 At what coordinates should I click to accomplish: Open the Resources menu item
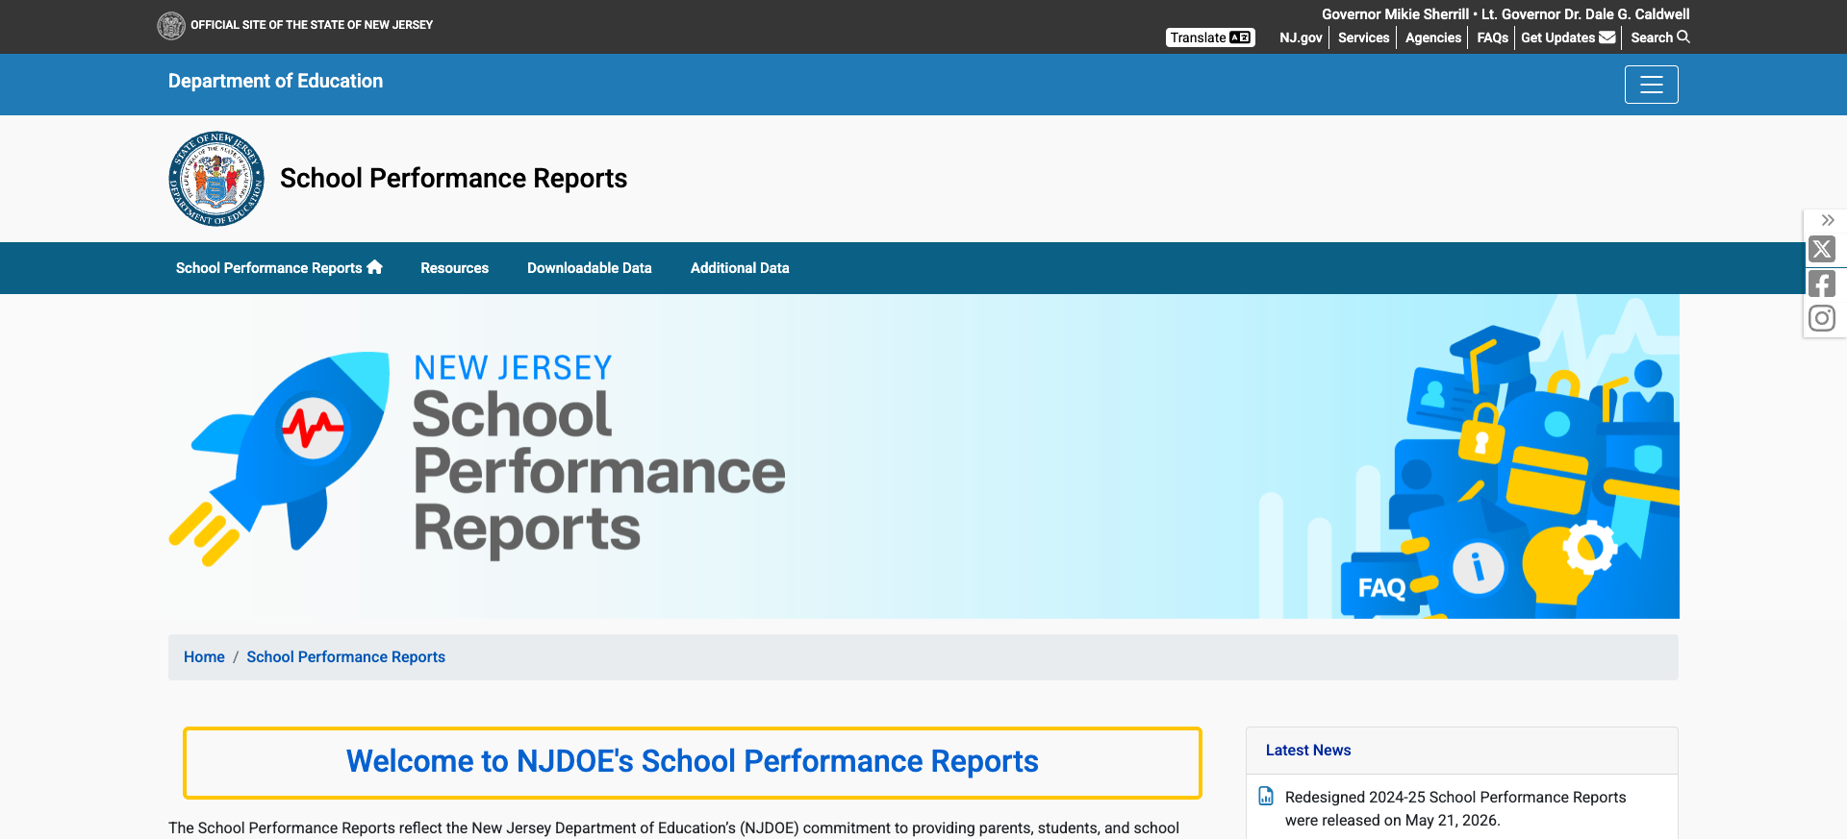(454, 268)
